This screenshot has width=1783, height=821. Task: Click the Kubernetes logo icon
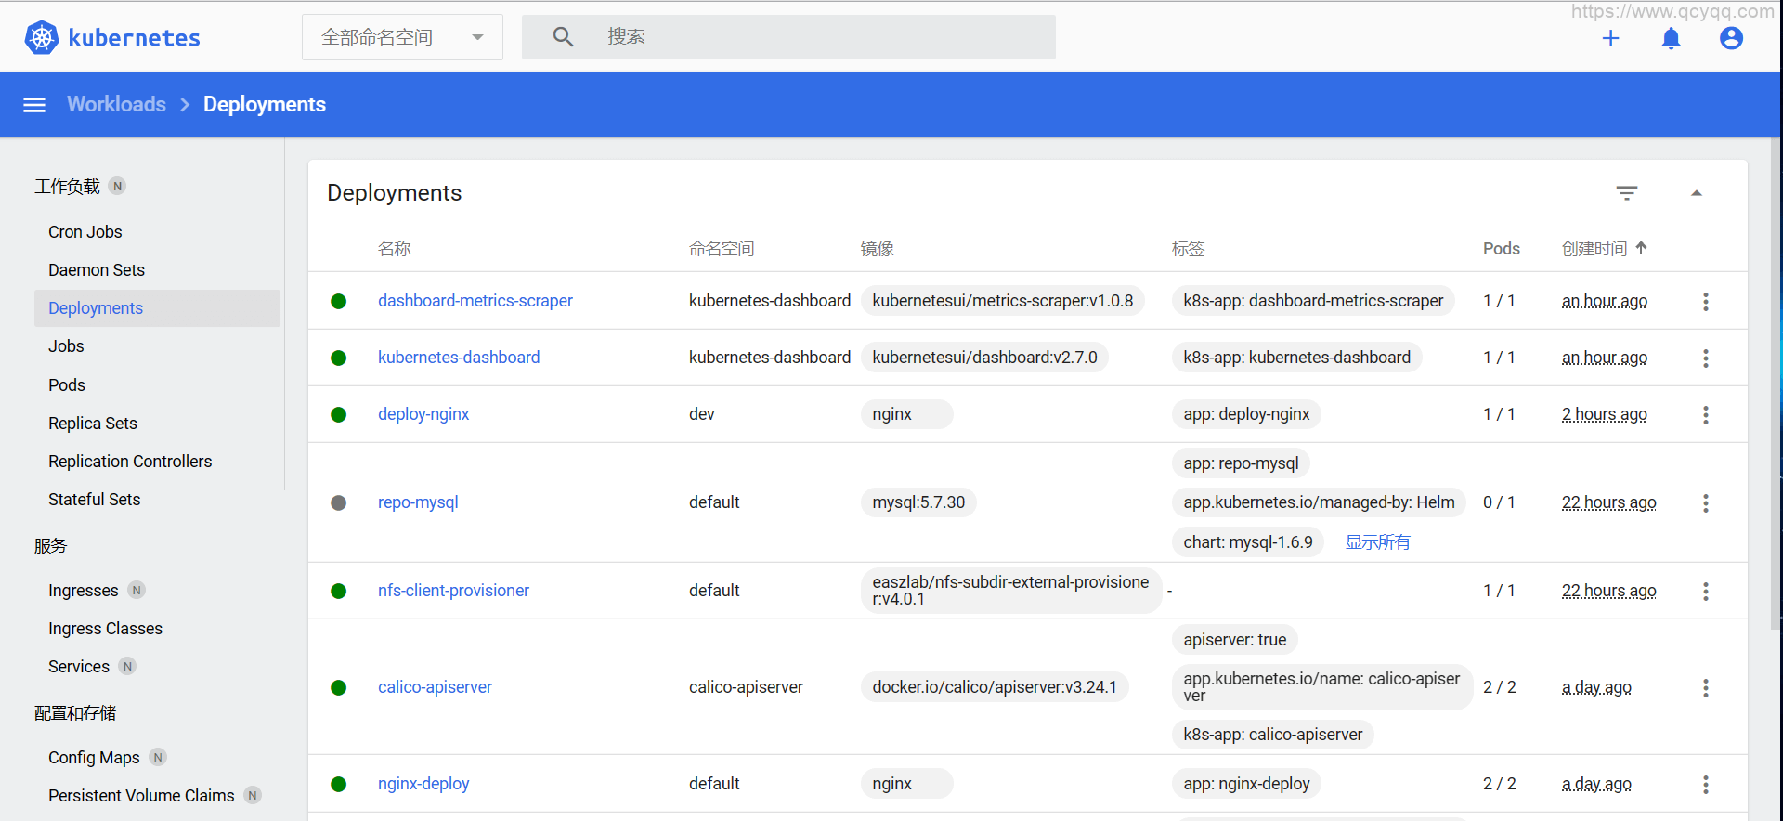(x=41, y=38)
